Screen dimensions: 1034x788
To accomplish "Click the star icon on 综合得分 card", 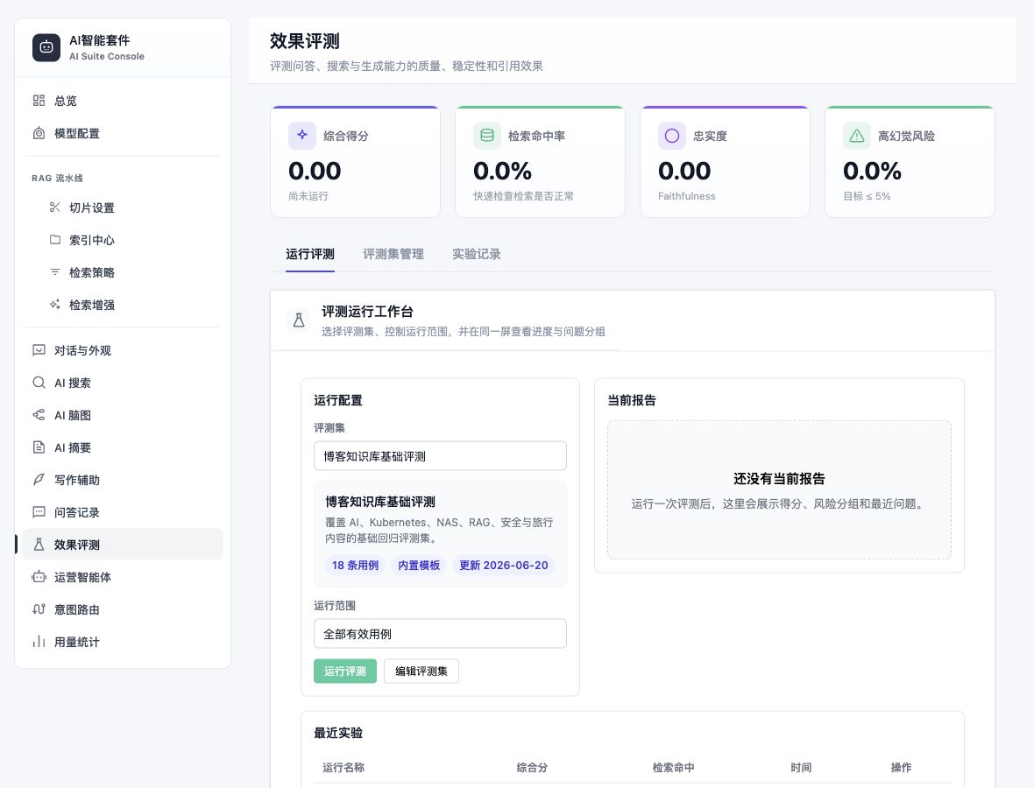I will point(302,136).
